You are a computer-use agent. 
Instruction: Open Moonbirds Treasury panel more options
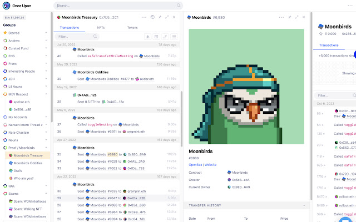[x=144, y=17]
